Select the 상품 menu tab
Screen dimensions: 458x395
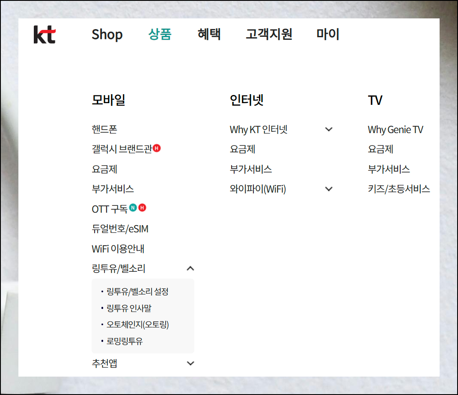160,34
